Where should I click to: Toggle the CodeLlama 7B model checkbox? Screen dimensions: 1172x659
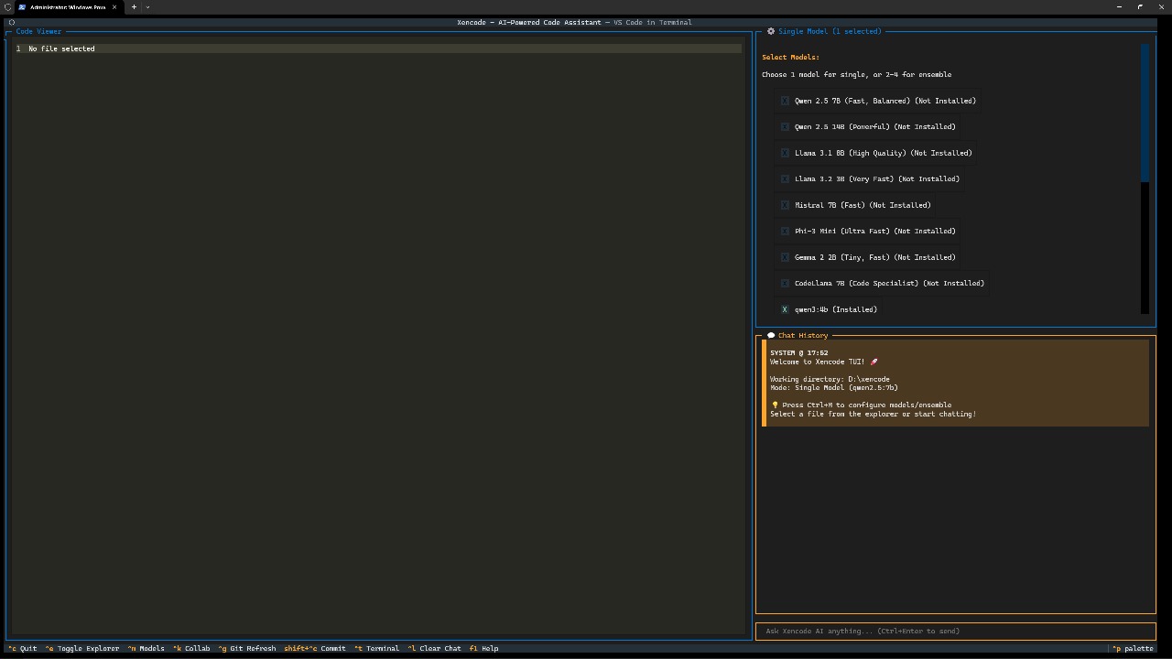tap(785, 283)
